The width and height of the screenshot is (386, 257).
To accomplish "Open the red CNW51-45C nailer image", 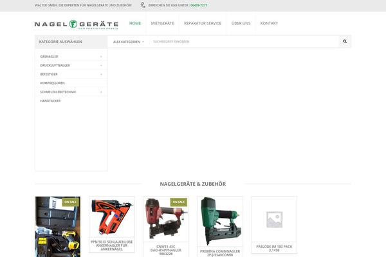I will coord(166,219).
